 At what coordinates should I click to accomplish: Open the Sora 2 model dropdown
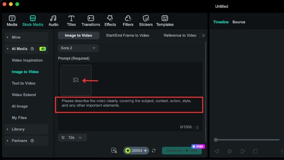78,48
